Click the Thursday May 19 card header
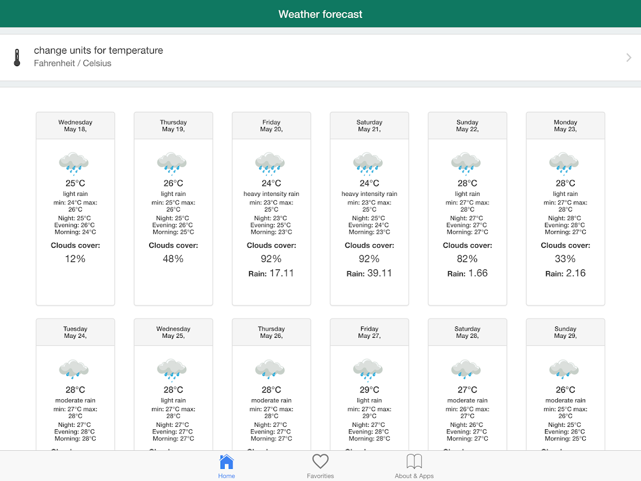The image size is (641, 481). (x=174, y=126)
